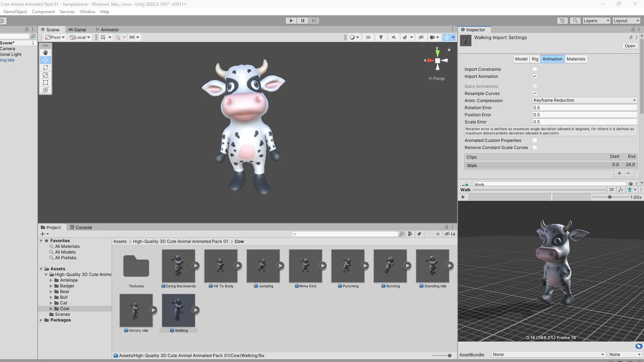Expand the Packages folder
The width and height of the screenshot is (644, 362).
click(41, 320)
